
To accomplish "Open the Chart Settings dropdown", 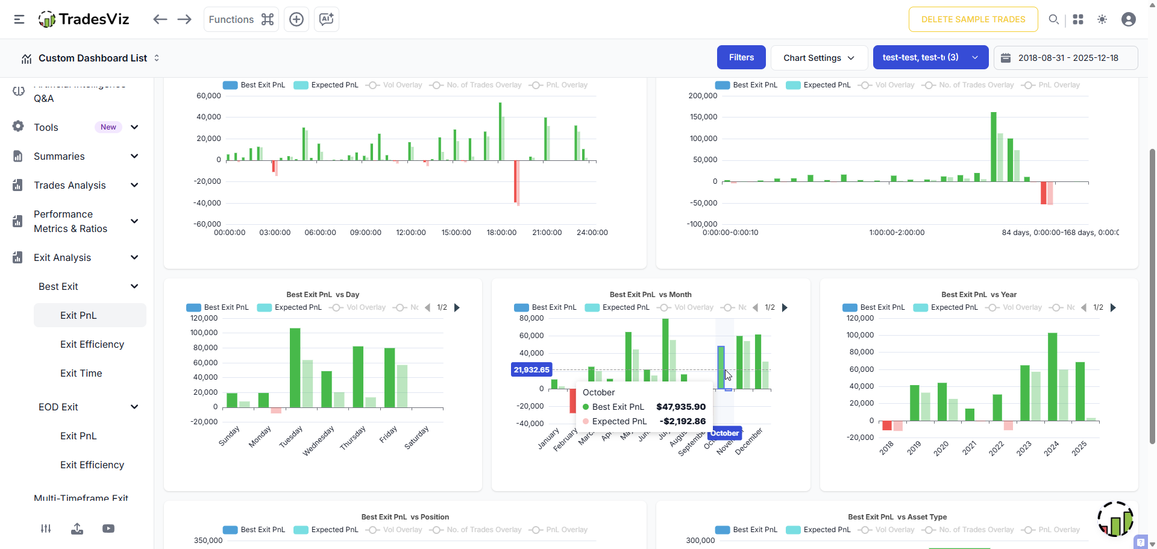I will point(819,58).
